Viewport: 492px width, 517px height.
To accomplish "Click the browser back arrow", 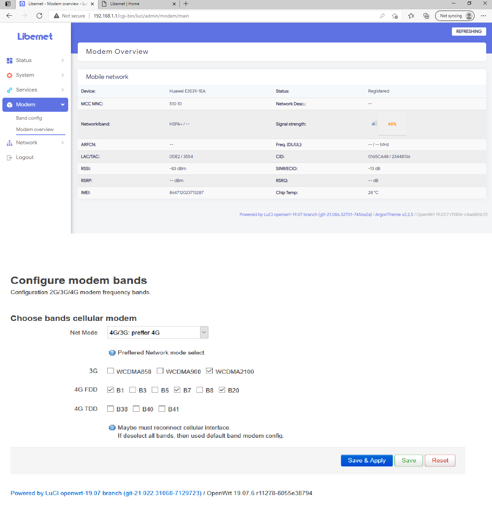I will [x=9, y=16].
